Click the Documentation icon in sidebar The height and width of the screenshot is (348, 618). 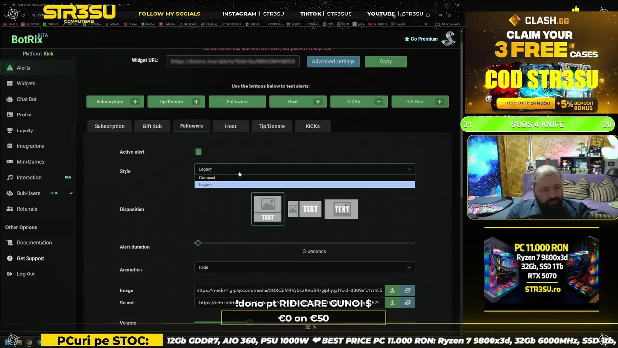pyautogui.click(x=10, y=243)
